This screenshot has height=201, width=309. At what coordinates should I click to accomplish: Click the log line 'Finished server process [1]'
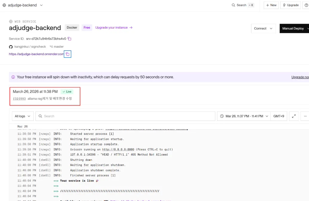pyautogui.click(x=93, y=175)
